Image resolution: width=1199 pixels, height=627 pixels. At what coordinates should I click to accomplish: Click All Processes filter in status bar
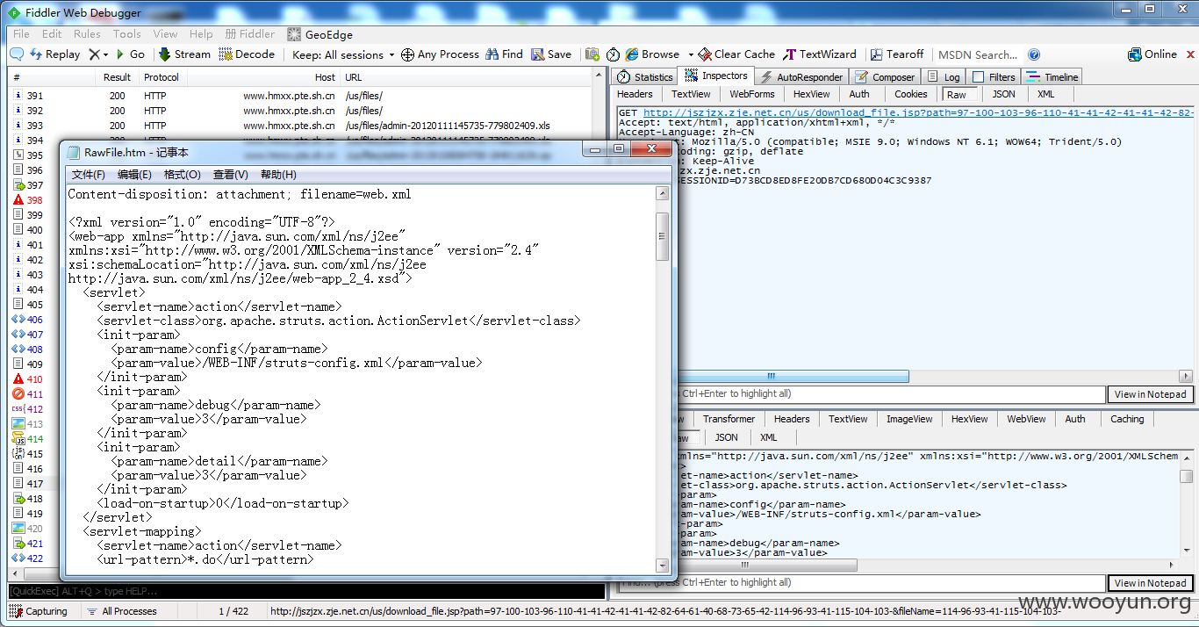tap(122, 611)
